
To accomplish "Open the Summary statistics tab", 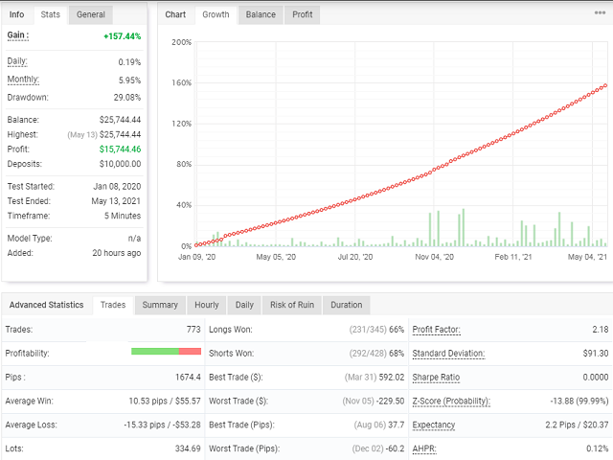I will [160, 305].
